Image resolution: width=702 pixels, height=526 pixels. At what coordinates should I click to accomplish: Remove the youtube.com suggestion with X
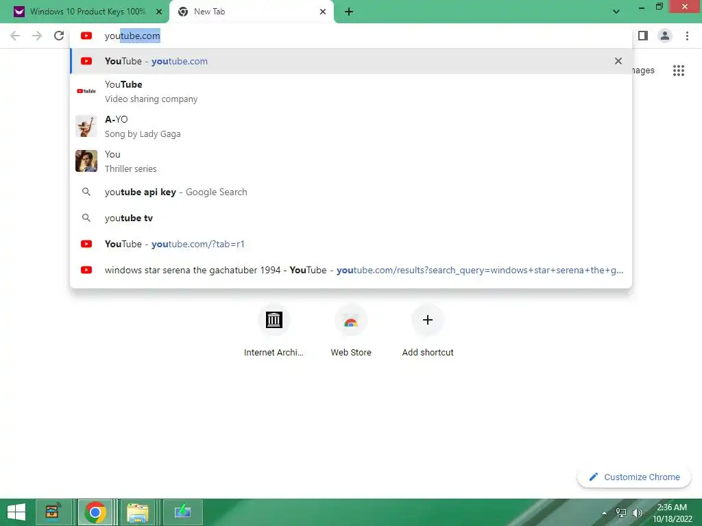[618, 61]
